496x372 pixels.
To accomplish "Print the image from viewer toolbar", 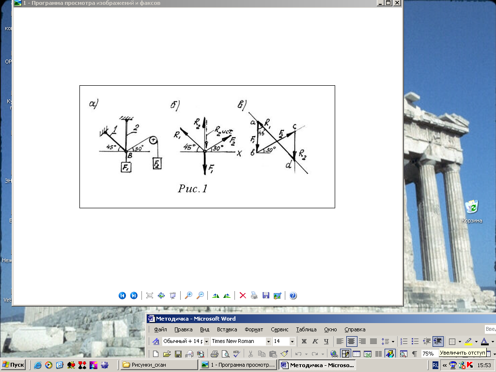I will click(x=254, y=295).
